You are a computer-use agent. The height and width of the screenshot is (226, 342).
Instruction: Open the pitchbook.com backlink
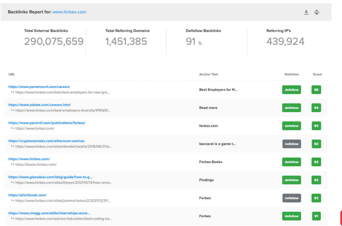tap(27, 195)
